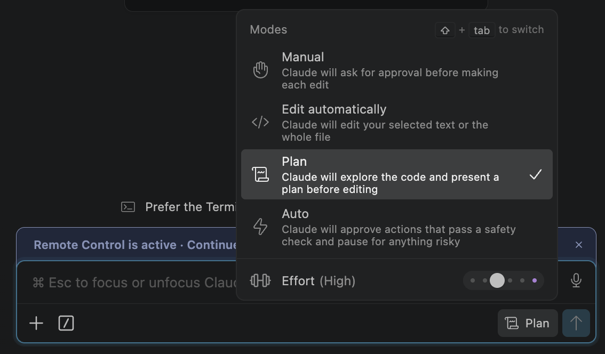Select Manual mode option

pos(396,70)
